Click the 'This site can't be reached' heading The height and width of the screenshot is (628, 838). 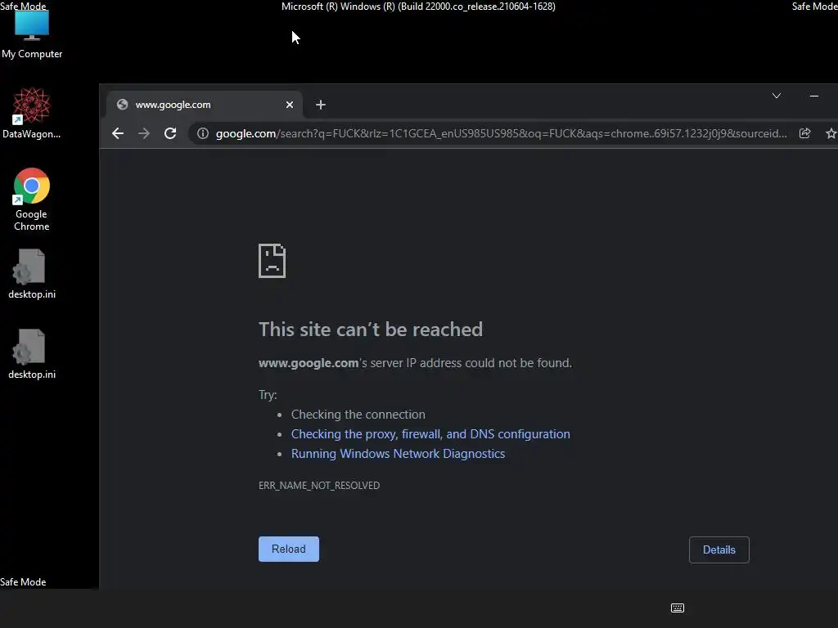click(371, 330)
